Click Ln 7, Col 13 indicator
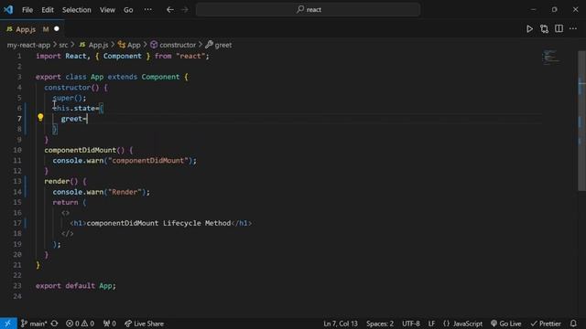 pos(341,324)
